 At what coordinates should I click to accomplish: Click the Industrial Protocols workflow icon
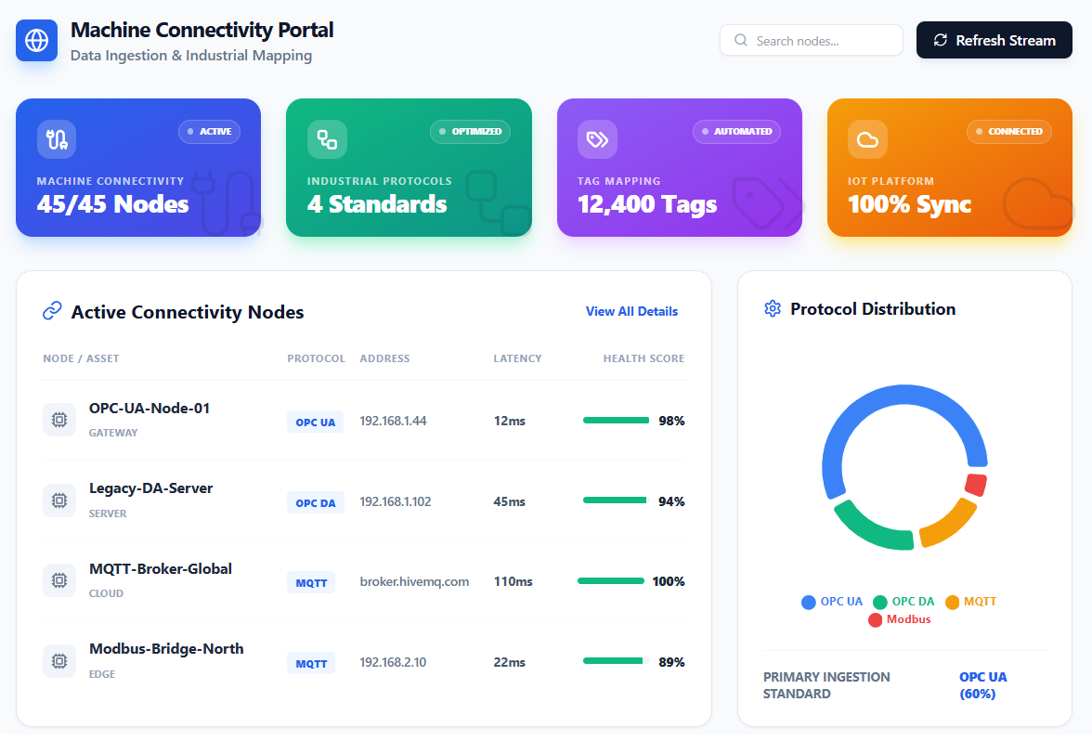click(327, 139)
